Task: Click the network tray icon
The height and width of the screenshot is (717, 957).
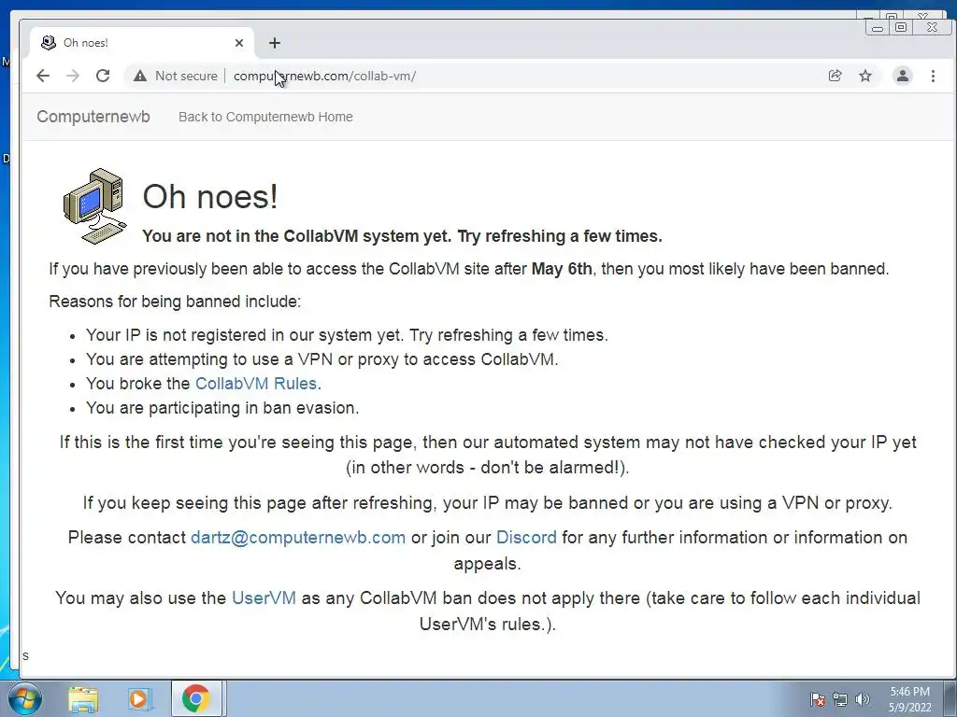Action: 840,699
